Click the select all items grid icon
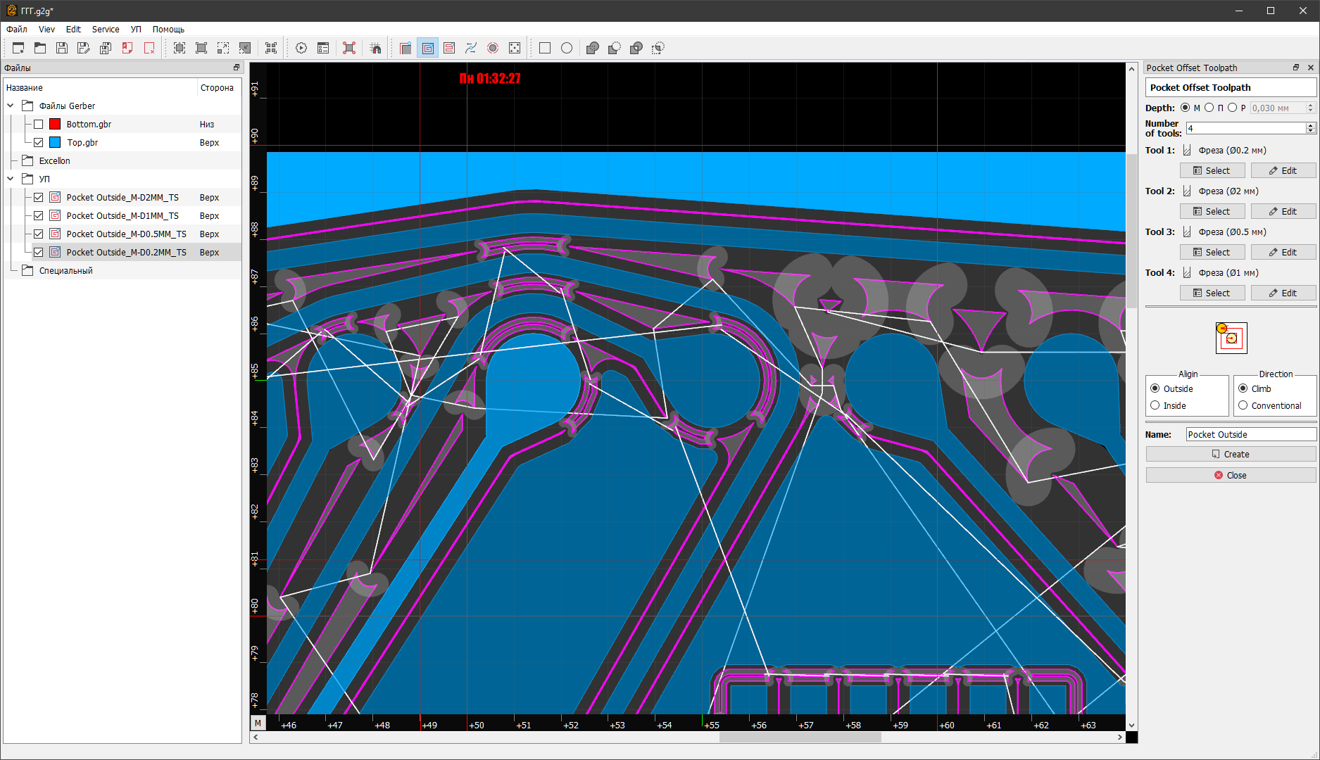 pos(271,48)
